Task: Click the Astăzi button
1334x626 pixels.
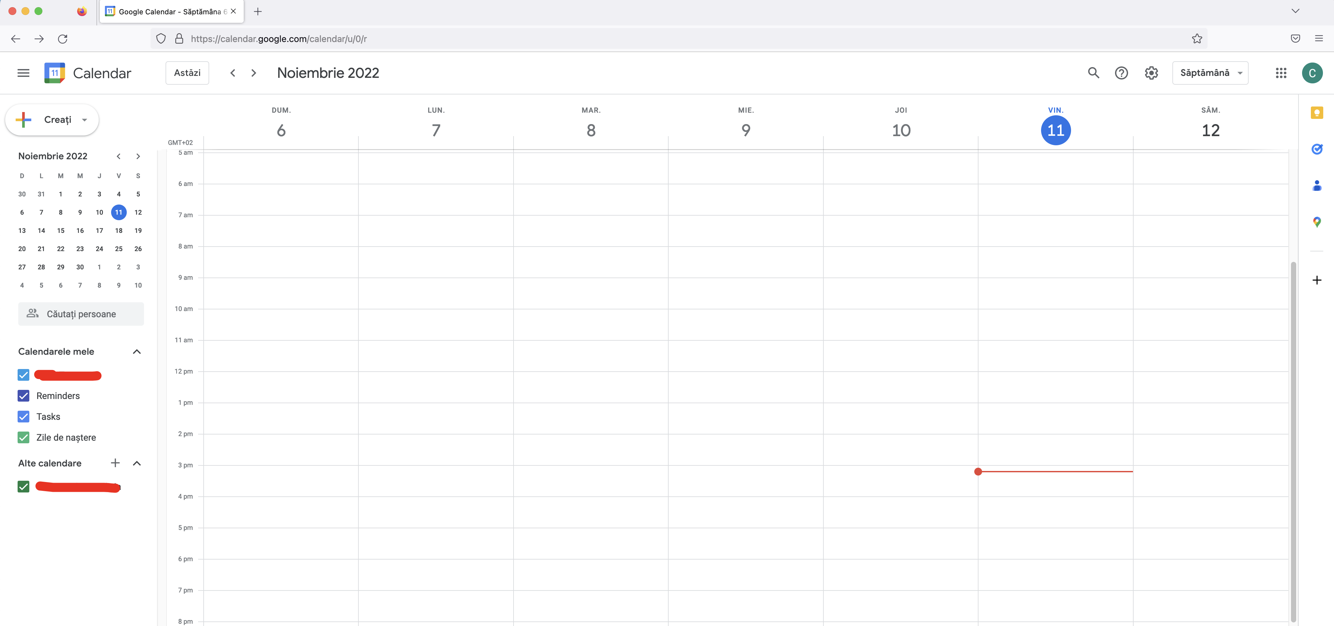Action: [x=187, y=73]
